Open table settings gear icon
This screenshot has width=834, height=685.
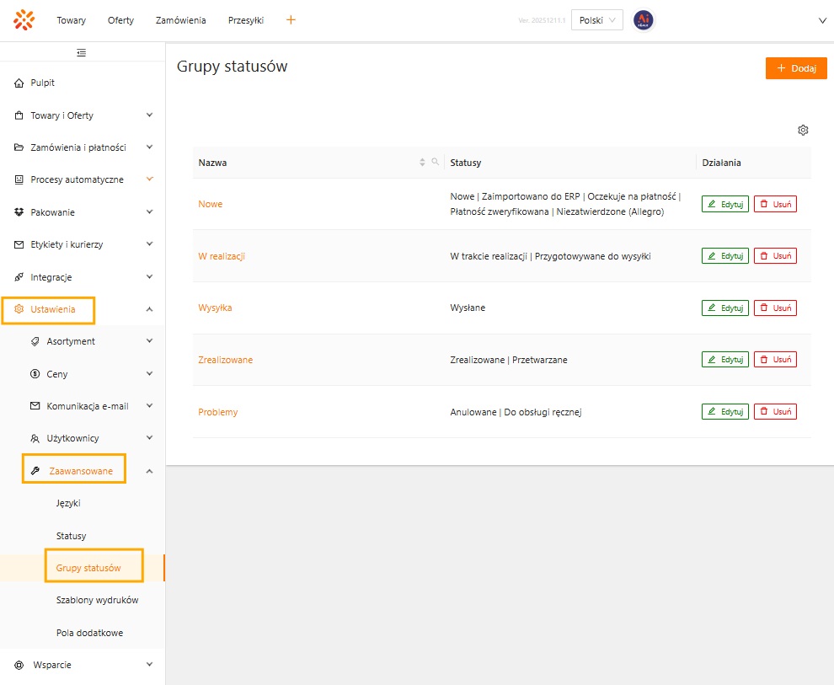tap(803, 130)
